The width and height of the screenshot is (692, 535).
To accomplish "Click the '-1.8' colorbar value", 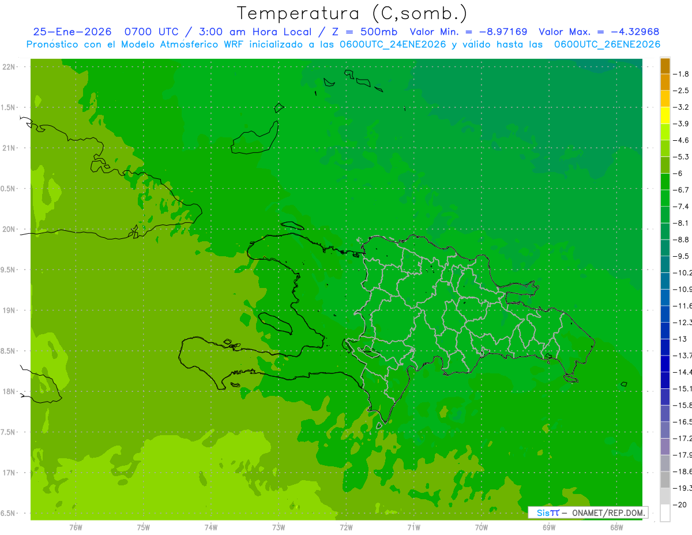I will 682,74.
